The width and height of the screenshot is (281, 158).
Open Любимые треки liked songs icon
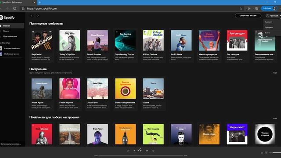(1, 54)
